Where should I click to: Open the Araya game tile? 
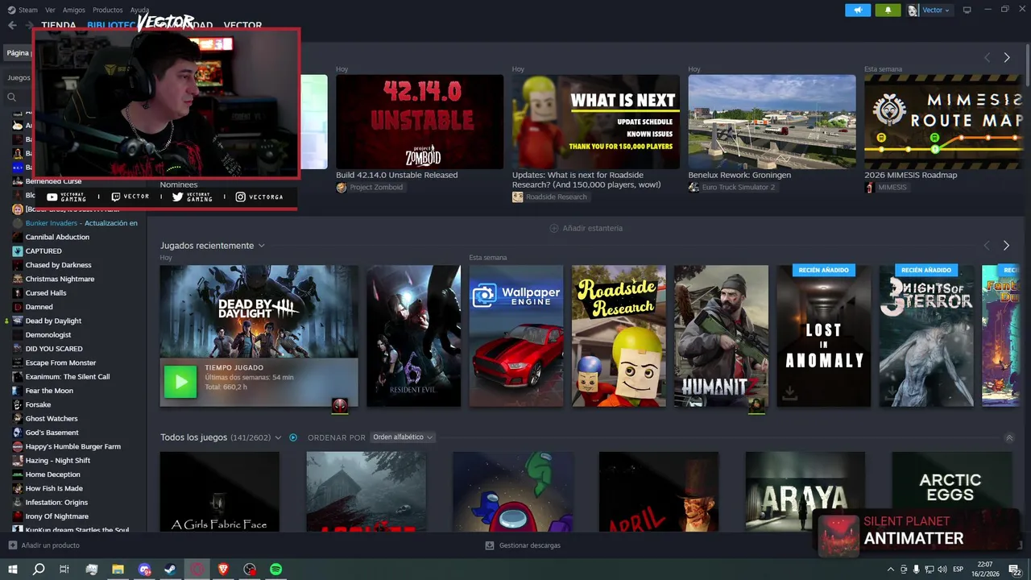tap(805, 491)
